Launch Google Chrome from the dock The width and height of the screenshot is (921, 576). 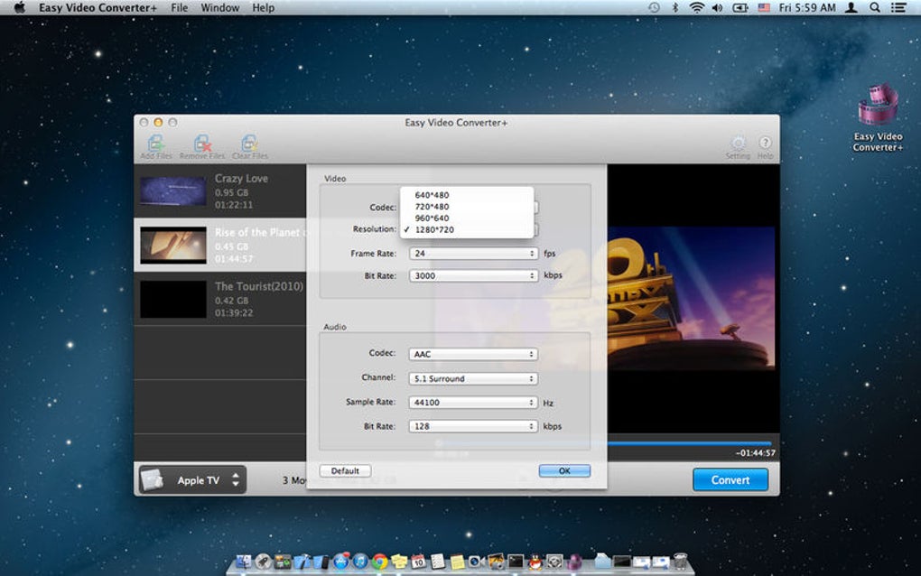(x=379, y=562)
